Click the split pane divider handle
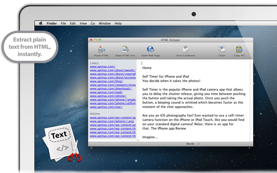 pyautogui.click(x=138, y=140)
